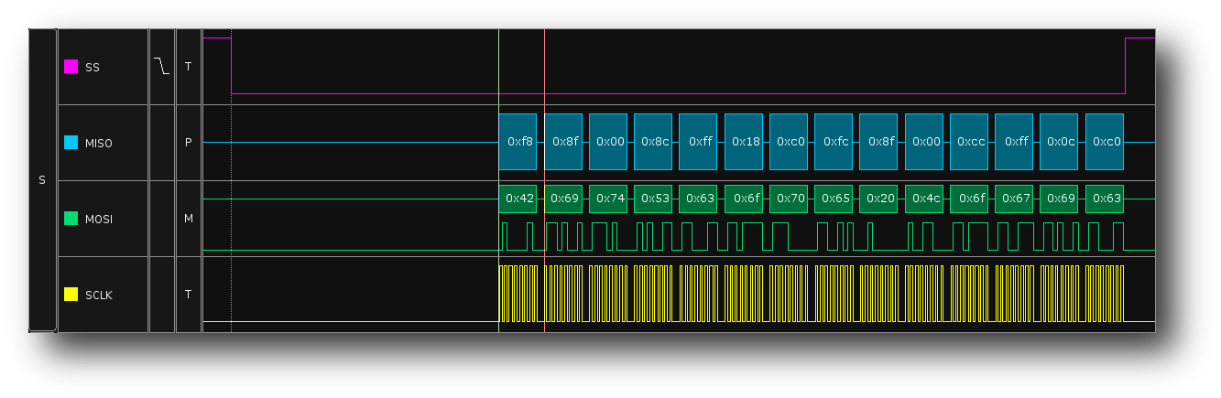The image size is (1221, 398).
Task: Click the empty trigger cell on MISO row
Action: click(162, 143)
